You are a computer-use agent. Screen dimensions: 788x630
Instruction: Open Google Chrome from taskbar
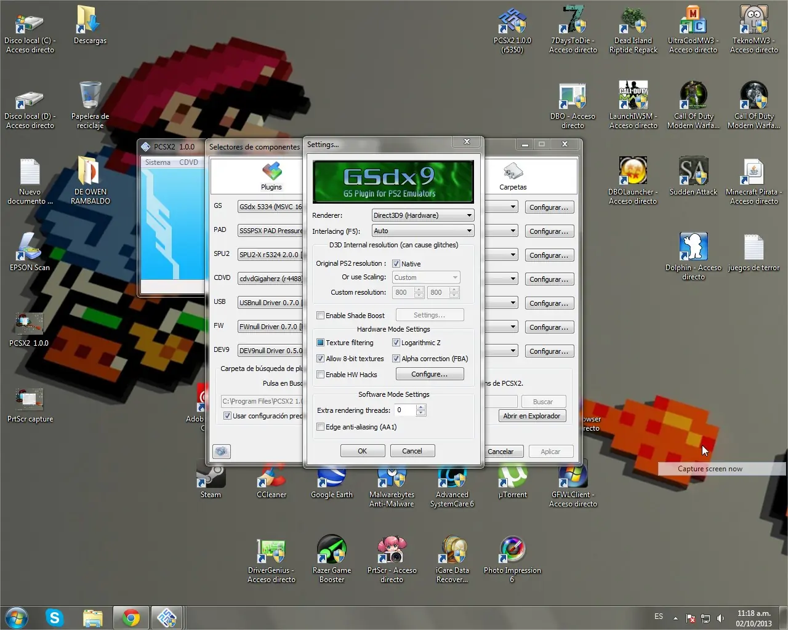coord(131,618)
